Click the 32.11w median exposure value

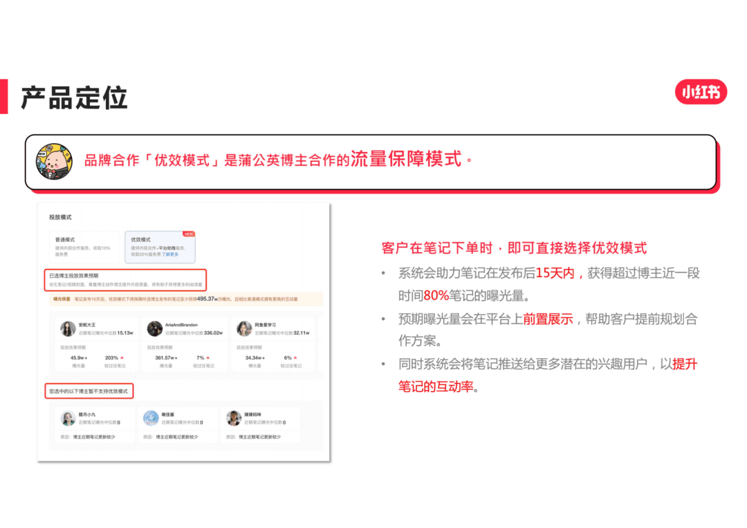[x=302, y=333]
